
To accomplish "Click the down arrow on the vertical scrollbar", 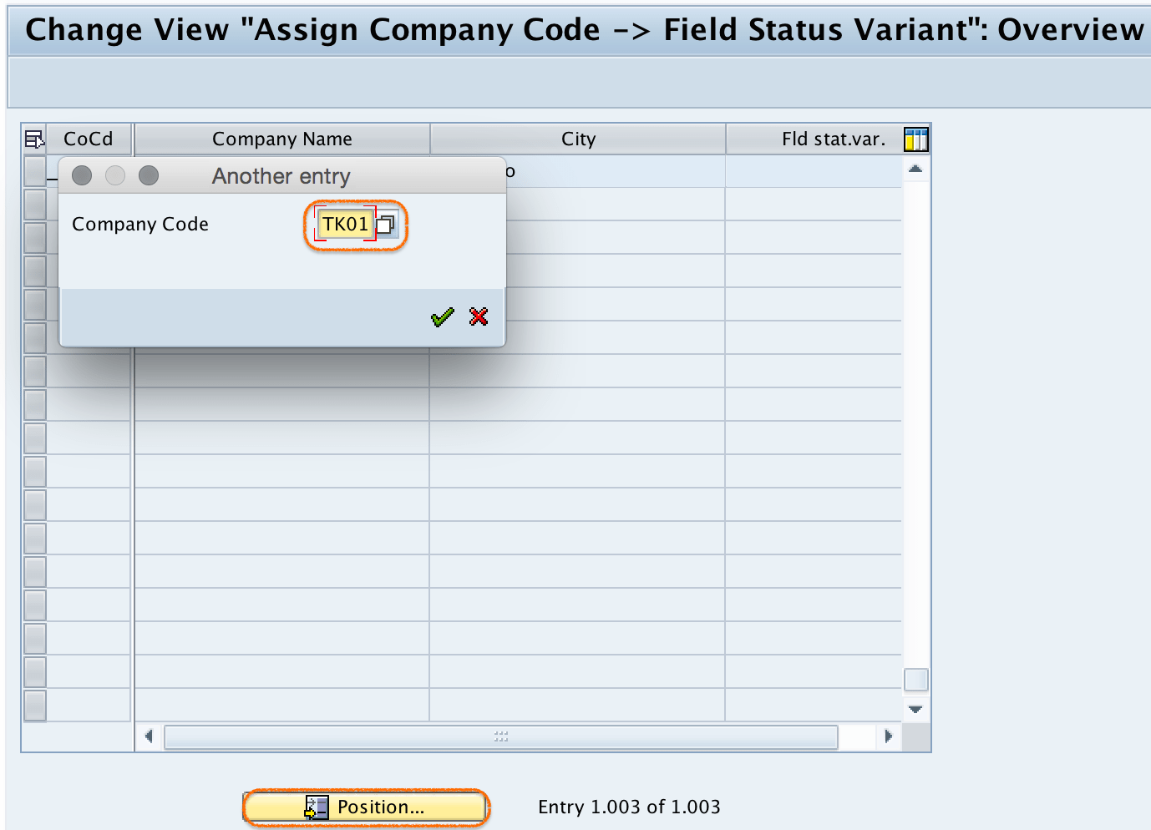I will click(915, 708).
